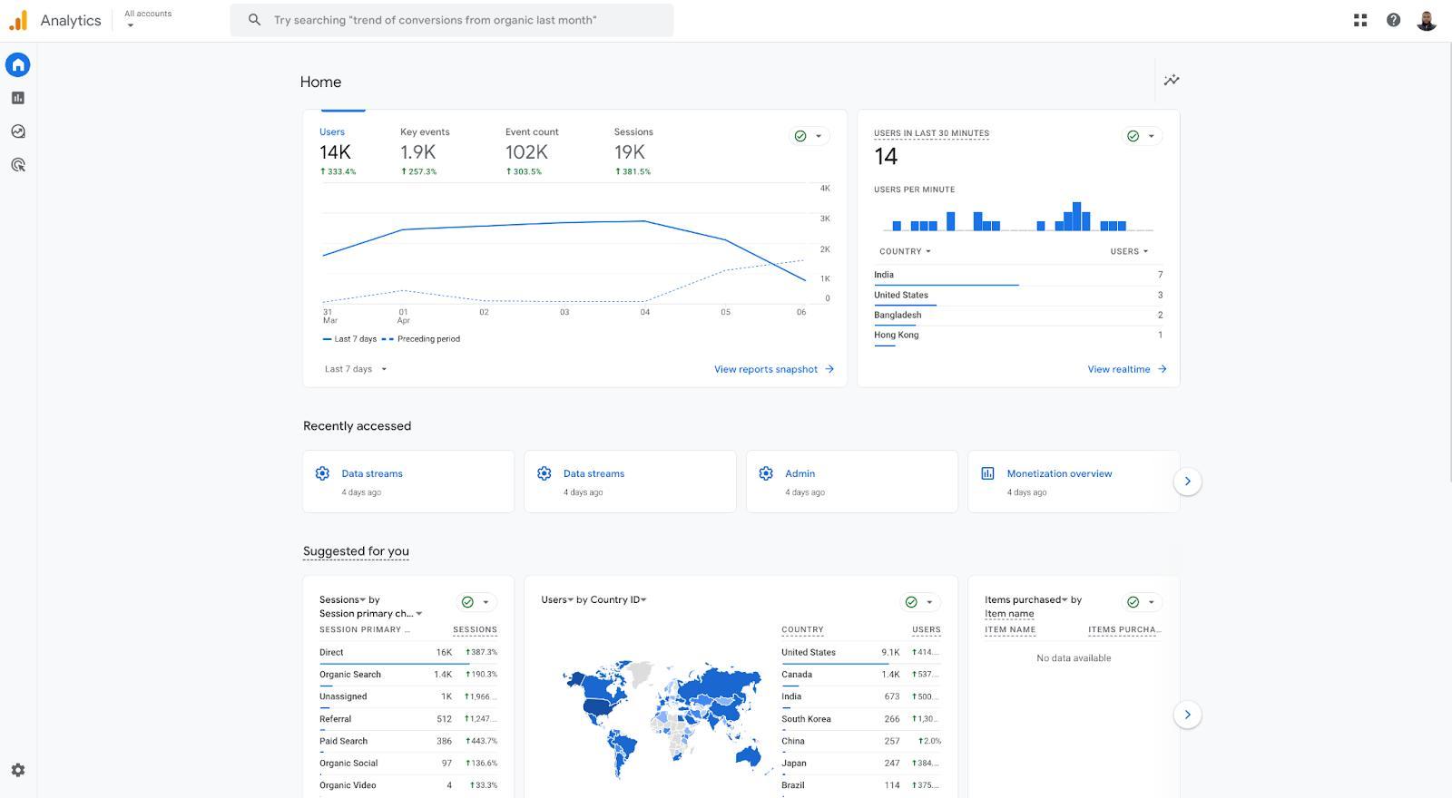This screenshot has width=1452, height=798.
Task: Show next recently accessed items
Action: point(1187,482)
